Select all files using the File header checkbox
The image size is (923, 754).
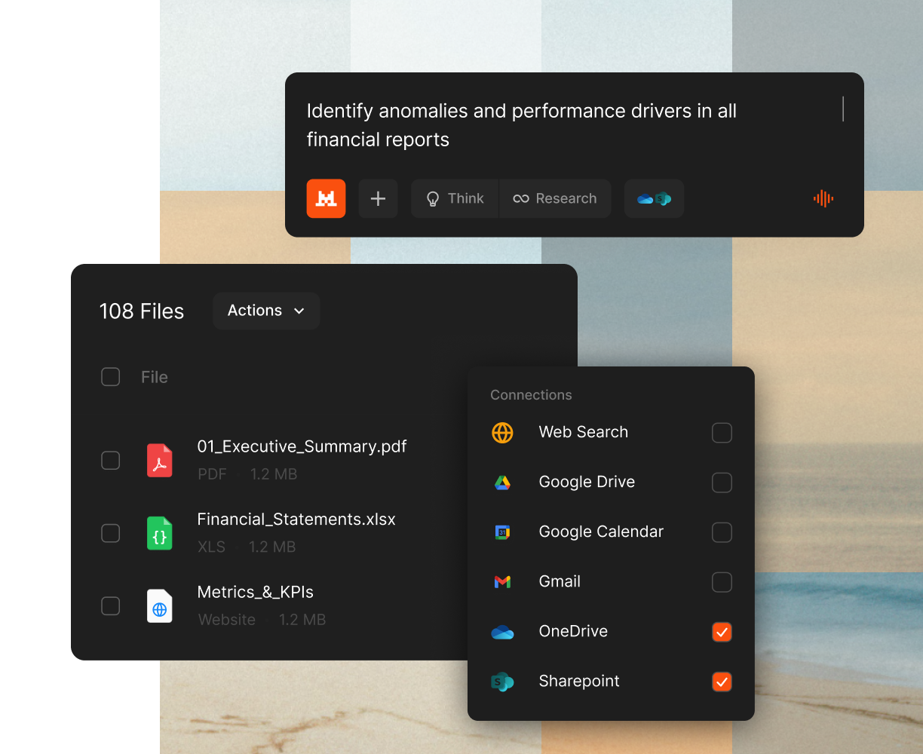click(111, 377)
